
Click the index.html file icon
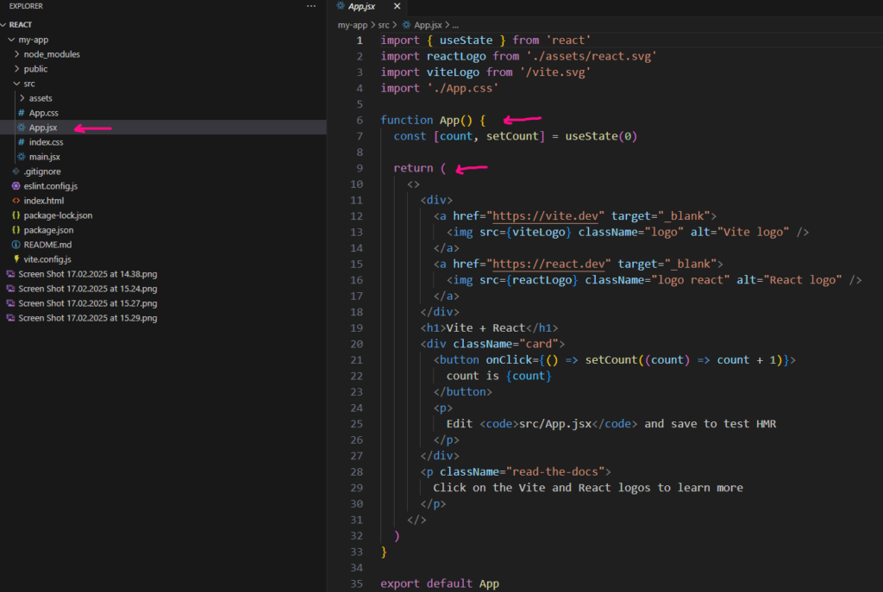coord(16,201)
